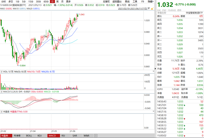Open the 后复权 adjustment option
Screen dimensions: 204x138
pyautogui.click(x=106, y=1)
